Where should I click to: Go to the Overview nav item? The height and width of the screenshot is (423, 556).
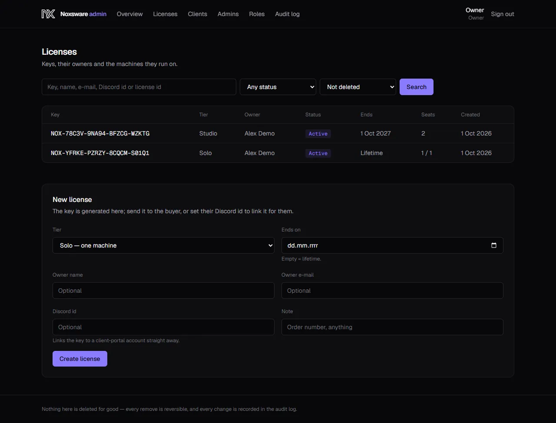129,14
